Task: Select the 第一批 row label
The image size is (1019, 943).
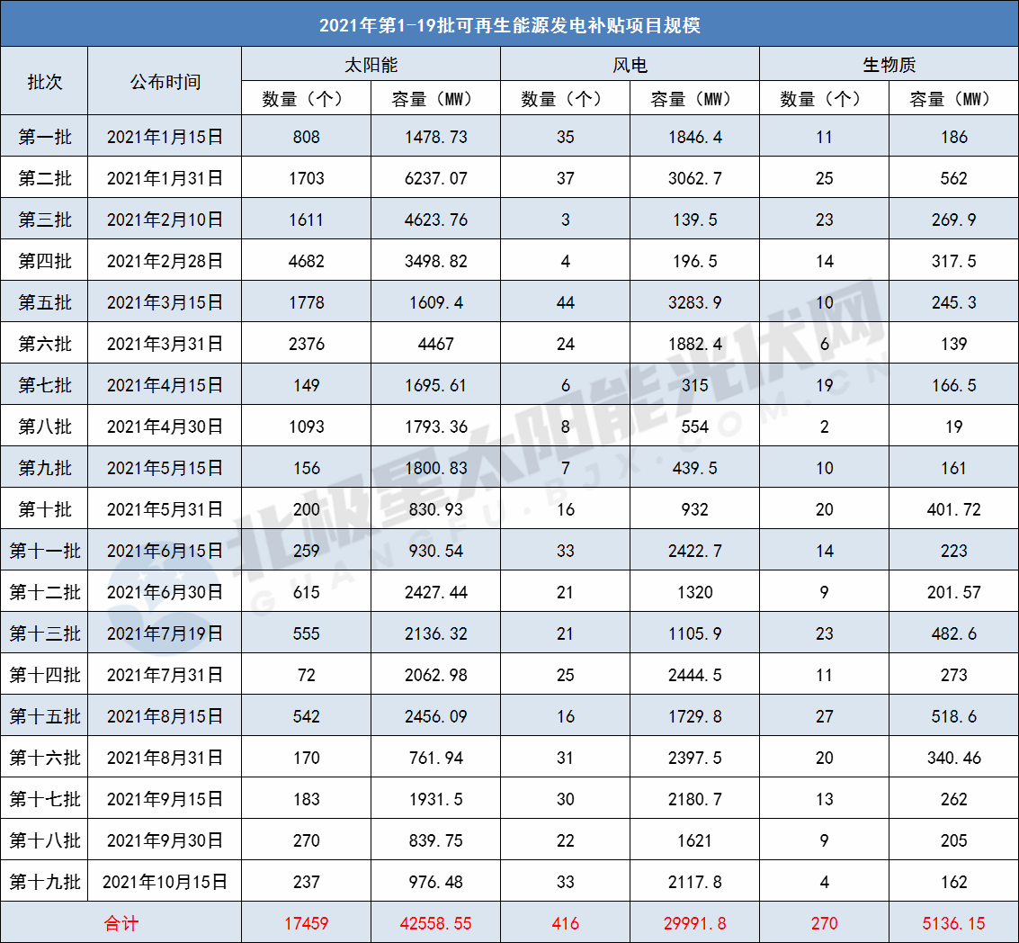Action: (45, 136)
